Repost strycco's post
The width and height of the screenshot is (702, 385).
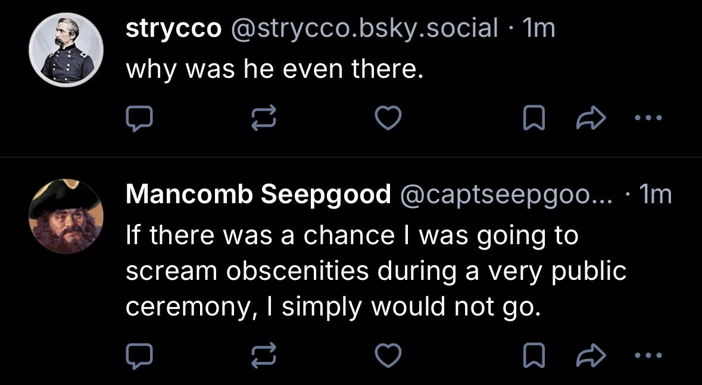pyautogui.click(x=264, y=119)
